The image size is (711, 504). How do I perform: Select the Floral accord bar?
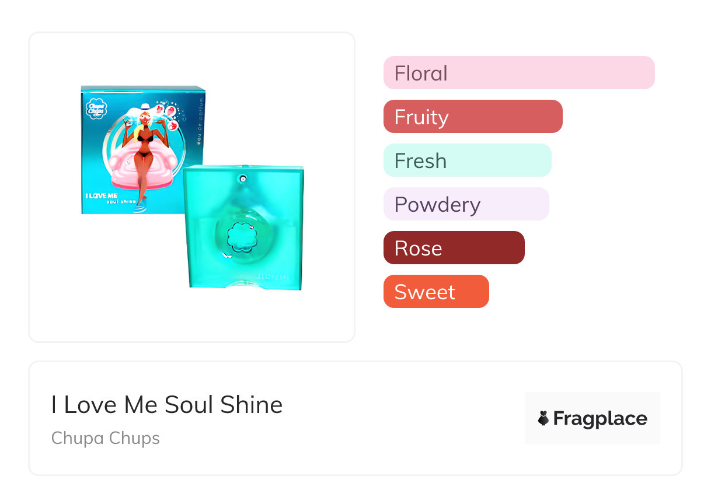518,73
